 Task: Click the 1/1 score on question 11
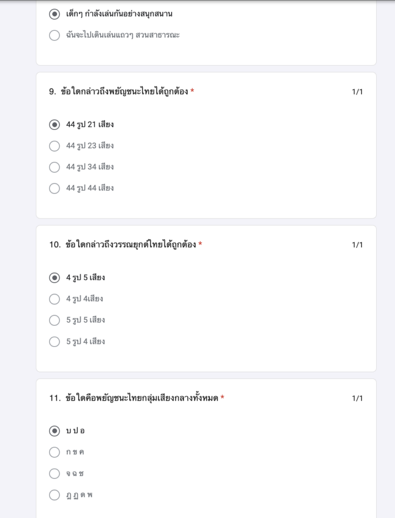tap(358, 399)
